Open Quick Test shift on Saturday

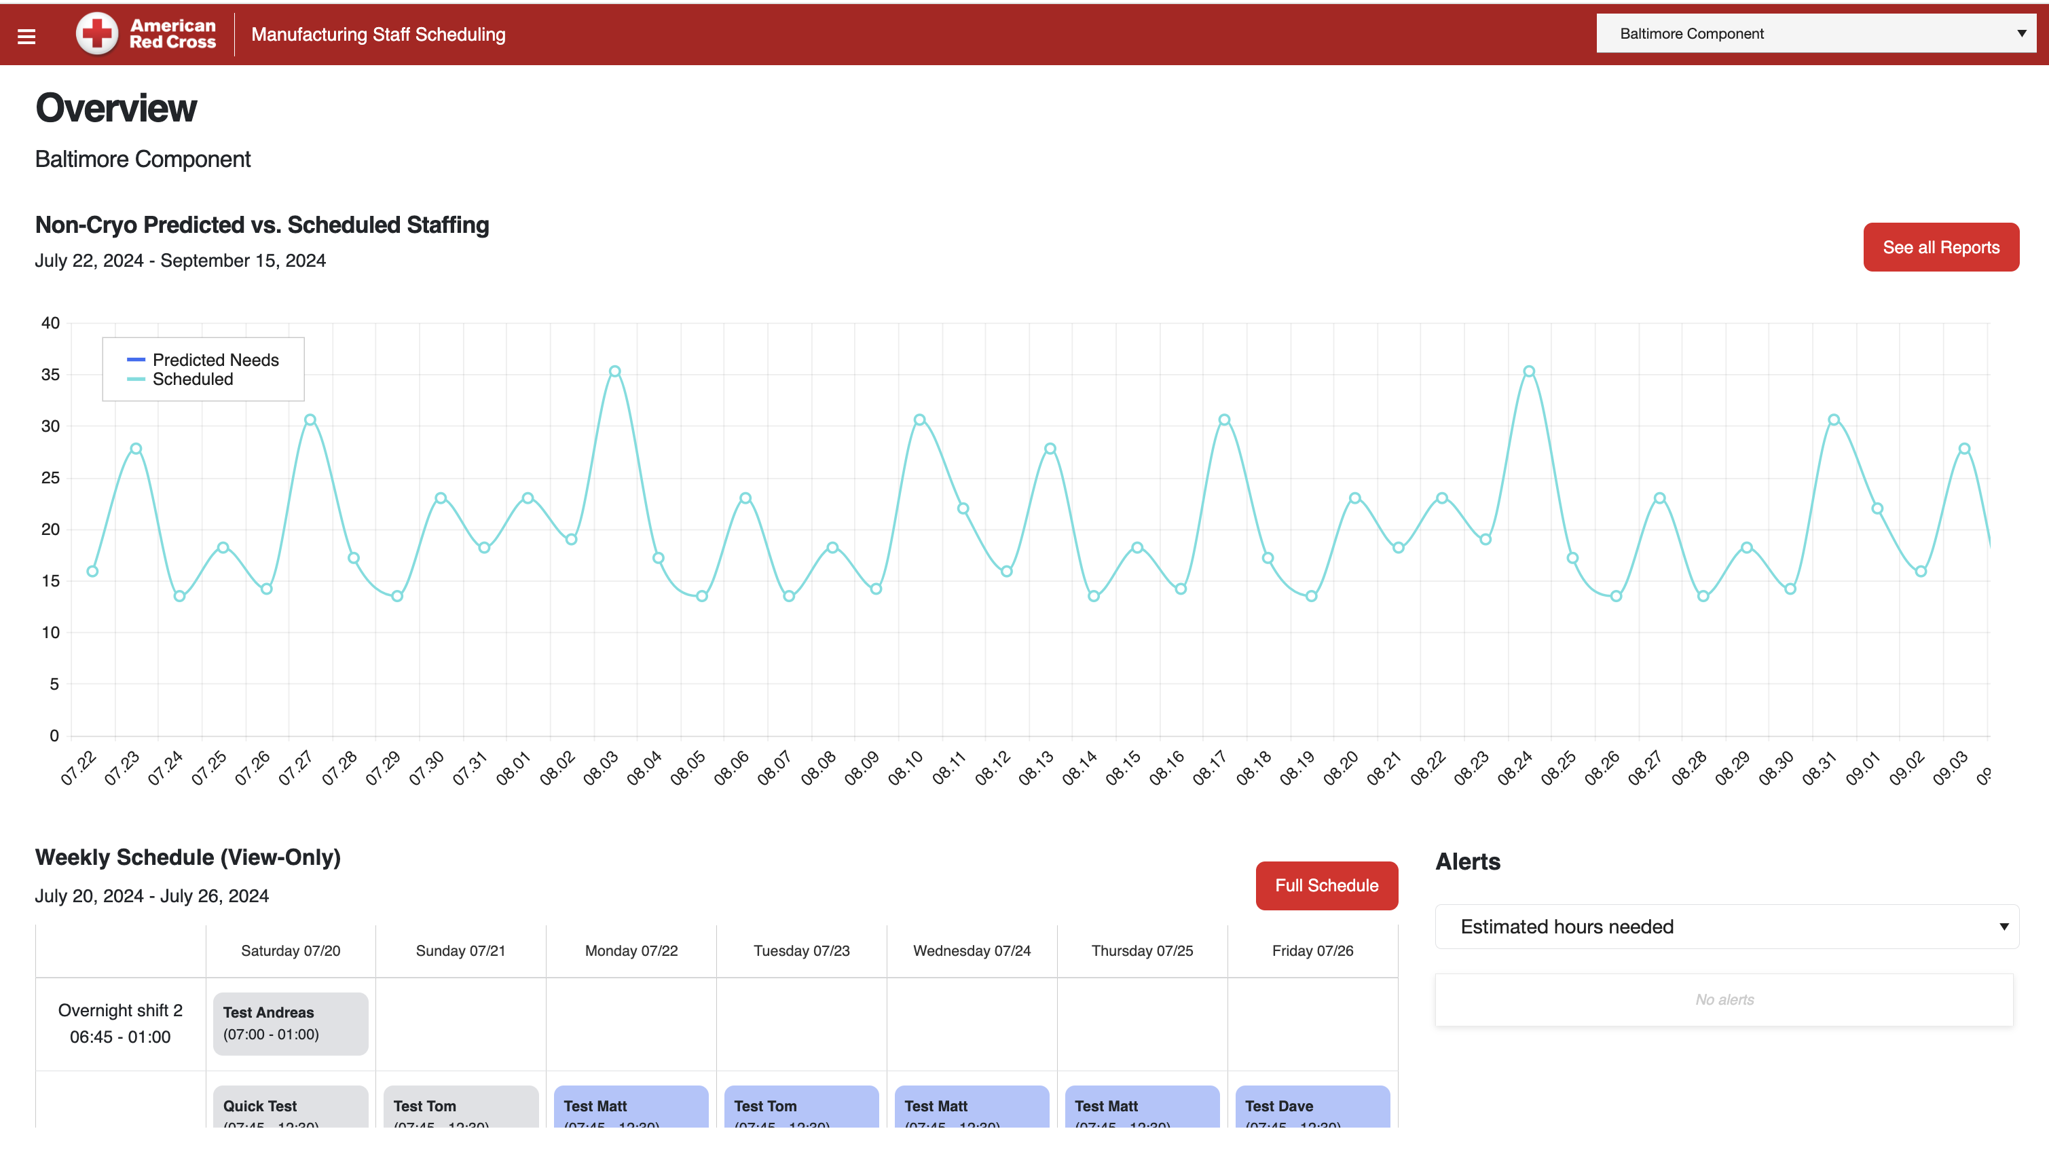click(x=291, y=1107)
